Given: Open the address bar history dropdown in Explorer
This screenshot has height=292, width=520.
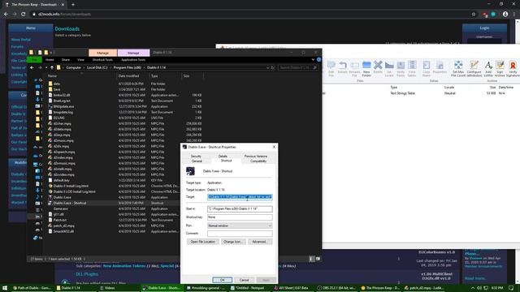Looking at the screenshot, I should (x=267, y=67).
